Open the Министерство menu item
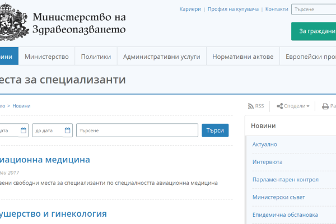Screen dimensions: 336x224 point(46,57)
